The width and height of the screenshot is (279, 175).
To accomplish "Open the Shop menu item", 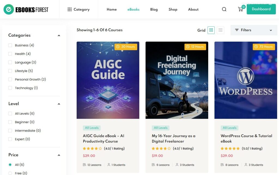I will tap(173, 10).
